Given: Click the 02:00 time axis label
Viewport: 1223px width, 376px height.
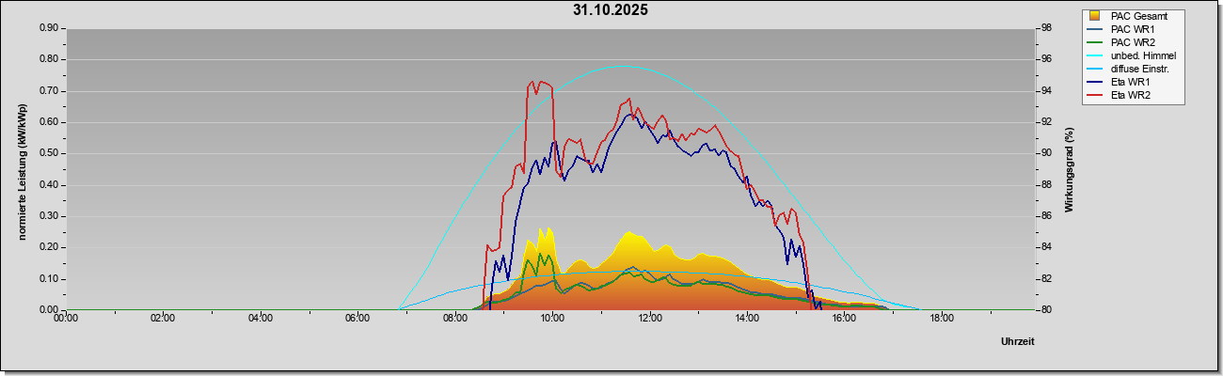Looking at the screenshot, I should [163, 319].
